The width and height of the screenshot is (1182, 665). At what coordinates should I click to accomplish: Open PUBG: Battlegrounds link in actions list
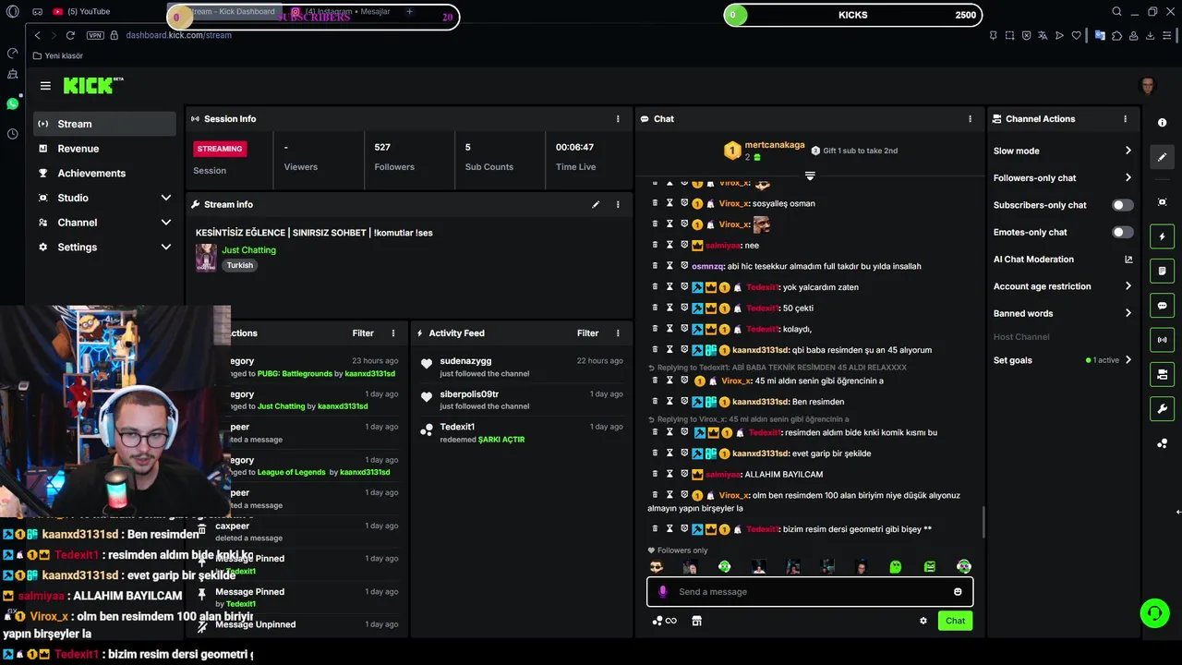(x=295, y=374)
